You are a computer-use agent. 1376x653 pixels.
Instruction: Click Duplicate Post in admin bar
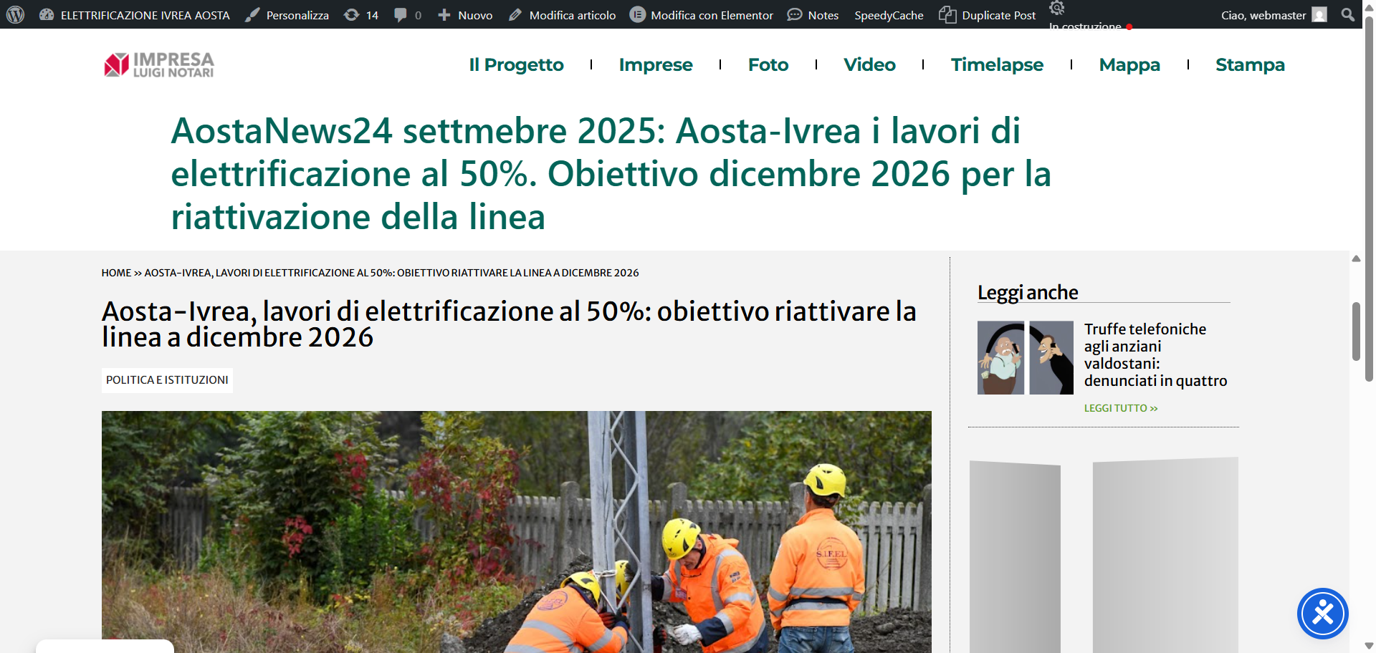point(988,15)
